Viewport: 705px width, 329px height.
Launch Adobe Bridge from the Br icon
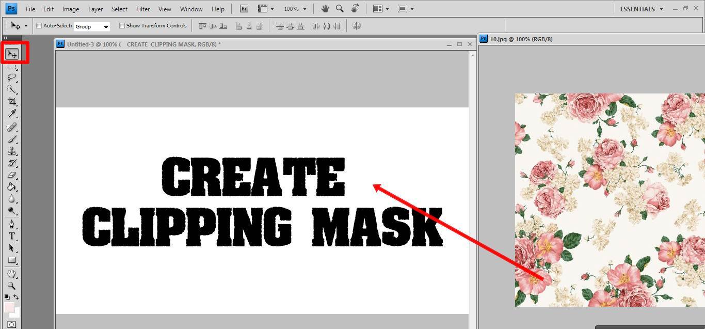click(244, 9)
